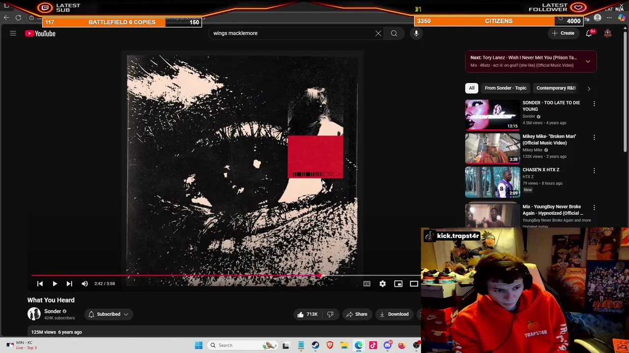Open 'CHASE'N X HTX Z' video thumbnail
This screenshot has height=353, width=629.
492,182
